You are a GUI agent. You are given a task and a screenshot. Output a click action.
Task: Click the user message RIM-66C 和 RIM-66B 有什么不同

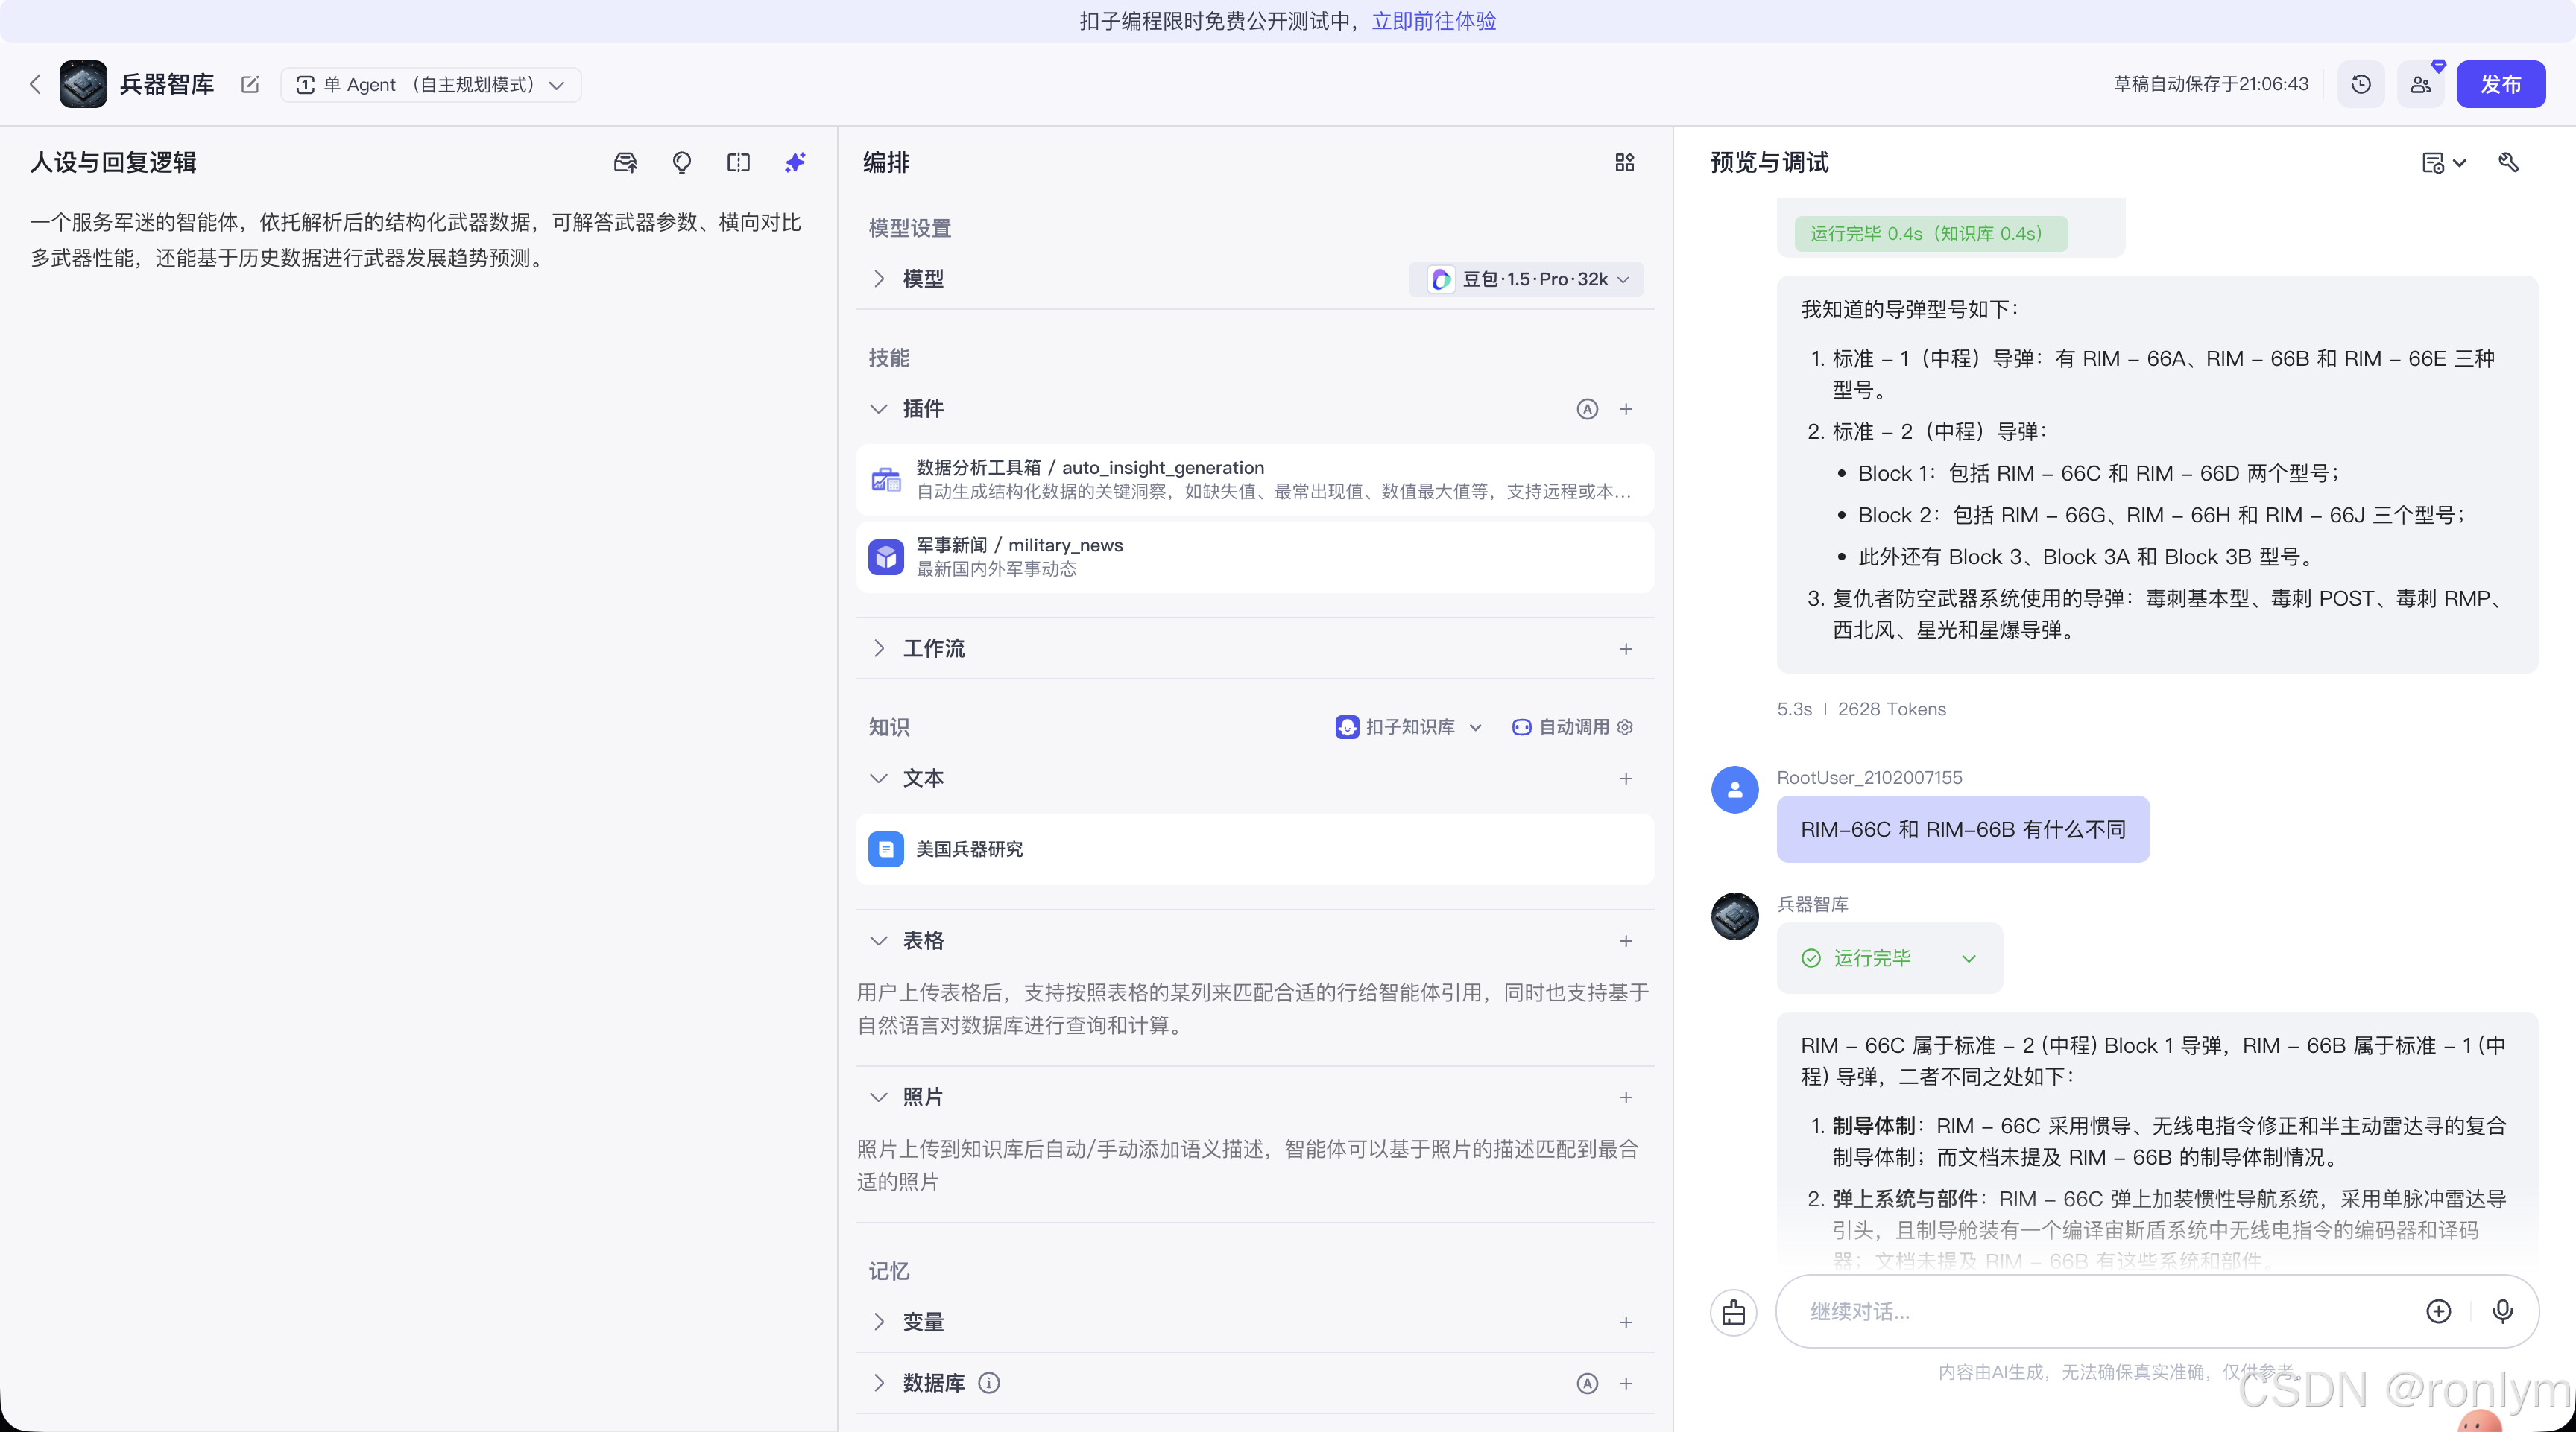pos(1963,829)
